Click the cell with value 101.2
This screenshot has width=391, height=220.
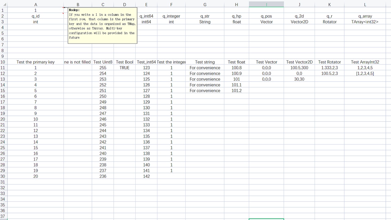(236, 91)
